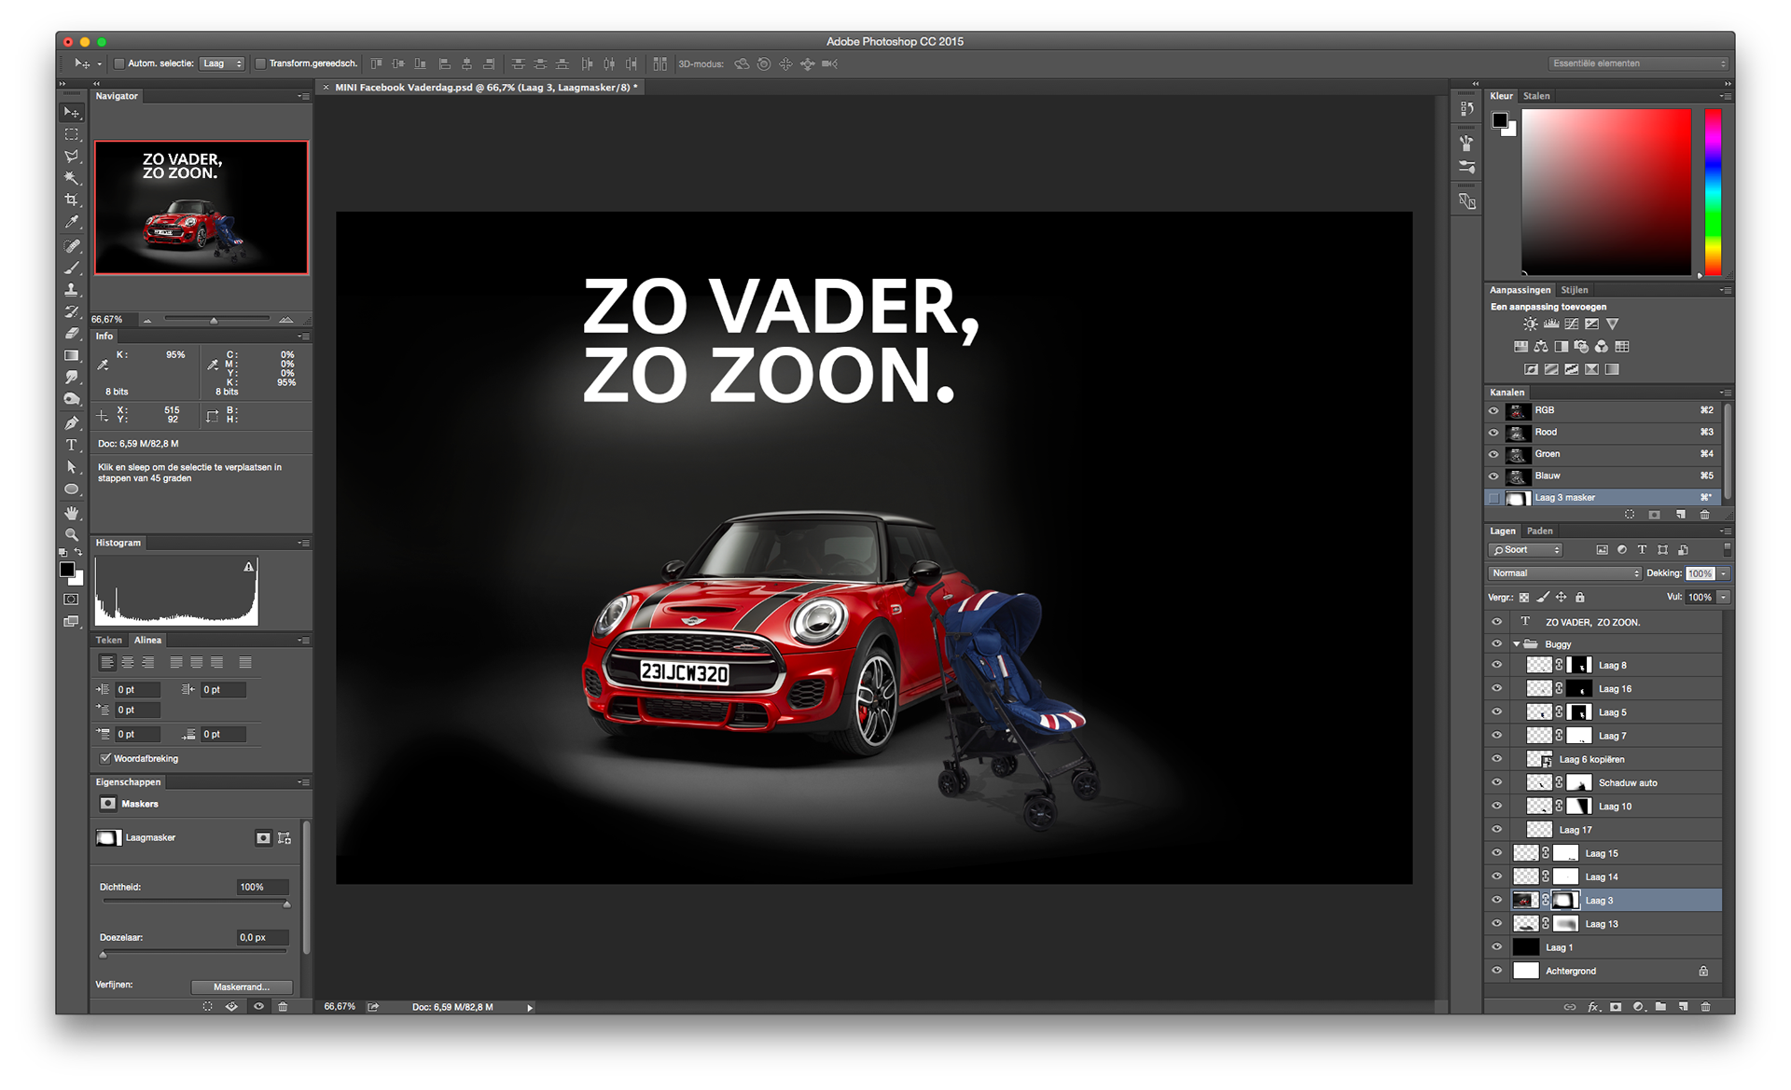
Task: Click the Maskerrand... button
Action: (242, 987)
